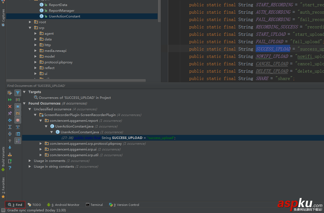The height and width of the screenshot is (213, 324).
Task: Open the 9: Version Control tab
Action: pos(124,205)
